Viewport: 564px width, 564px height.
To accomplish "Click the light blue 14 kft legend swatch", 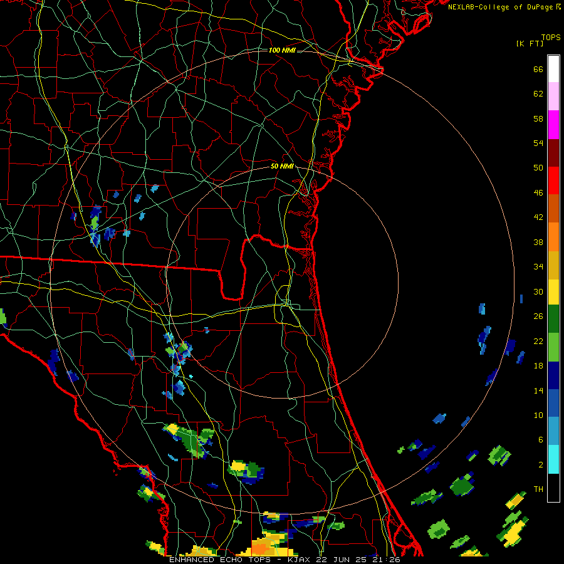I will [553, 431].
